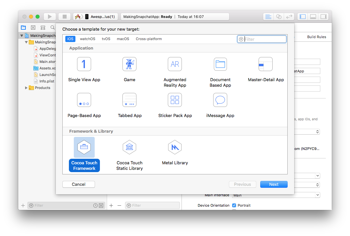Pick the Tabbed App template
Screen dimensions: 350x236
[130, 105]
